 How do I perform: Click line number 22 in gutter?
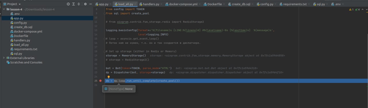(x=96, y=68)
